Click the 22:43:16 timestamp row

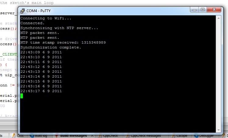click(41, 86)
